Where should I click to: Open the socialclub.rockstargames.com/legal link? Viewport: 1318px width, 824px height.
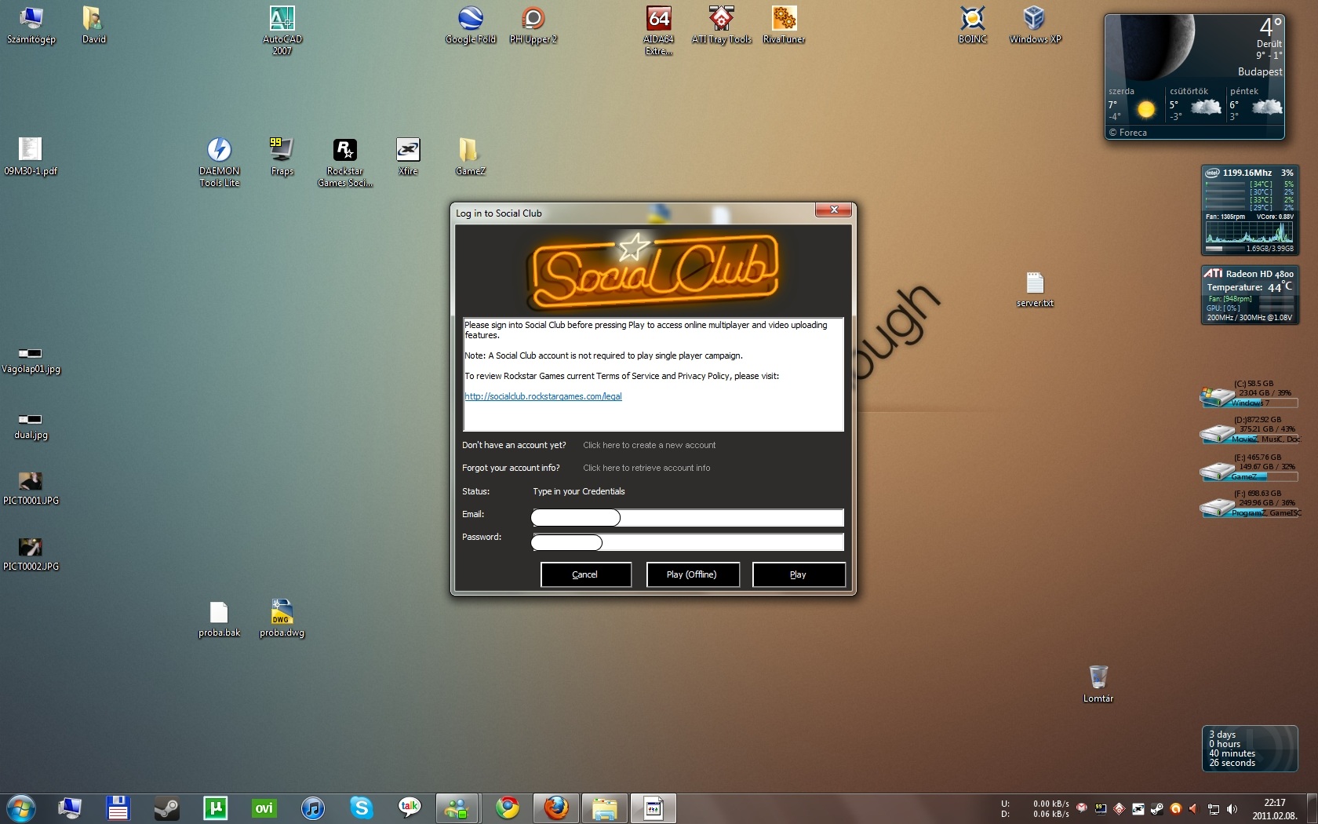tap(543, 396)
